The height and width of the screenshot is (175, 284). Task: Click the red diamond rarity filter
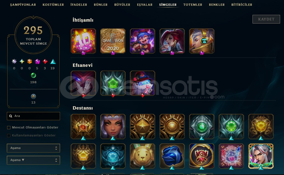pos(45,62)
